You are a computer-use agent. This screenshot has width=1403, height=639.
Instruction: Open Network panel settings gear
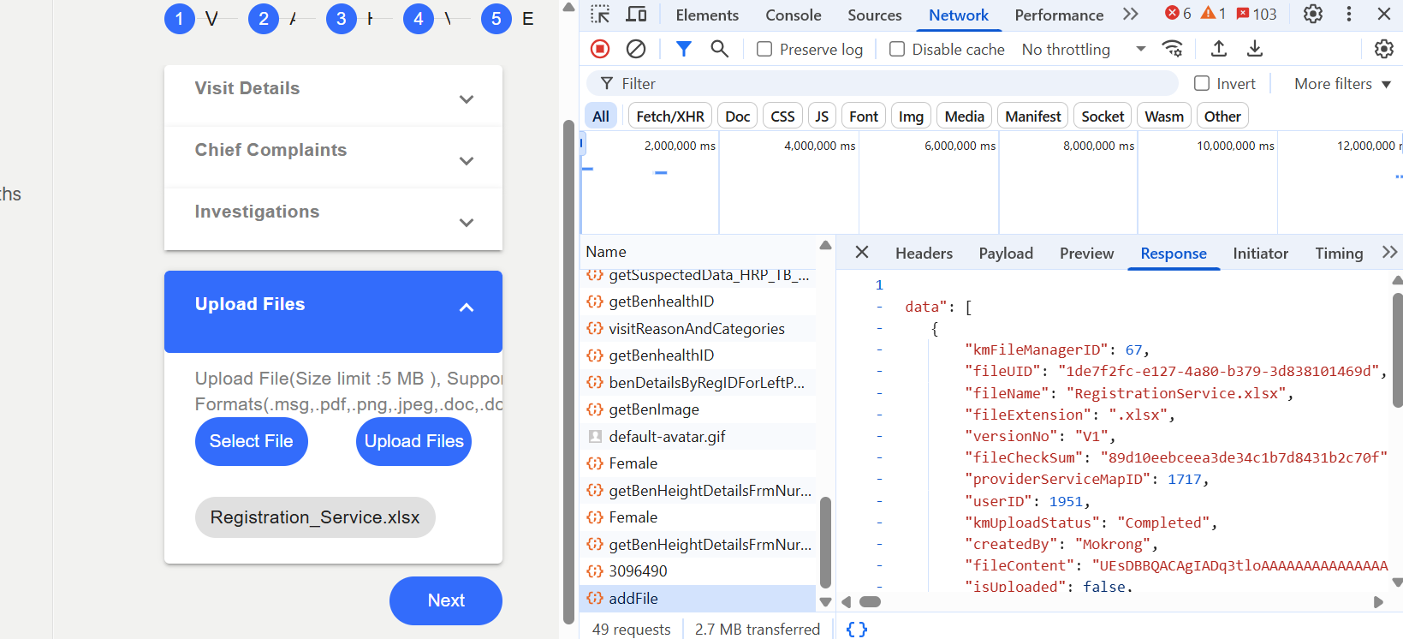coord(1384,49)
